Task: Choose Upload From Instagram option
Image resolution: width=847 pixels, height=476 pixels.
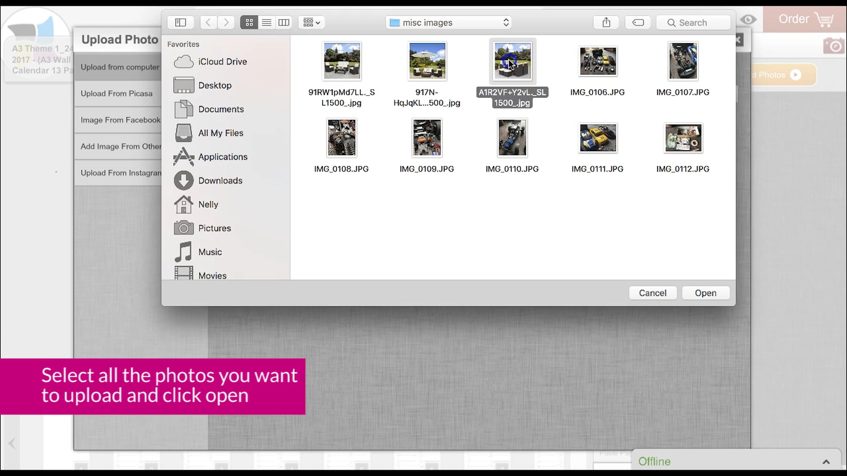Action: pyautogui.click(x=118, y=173)
